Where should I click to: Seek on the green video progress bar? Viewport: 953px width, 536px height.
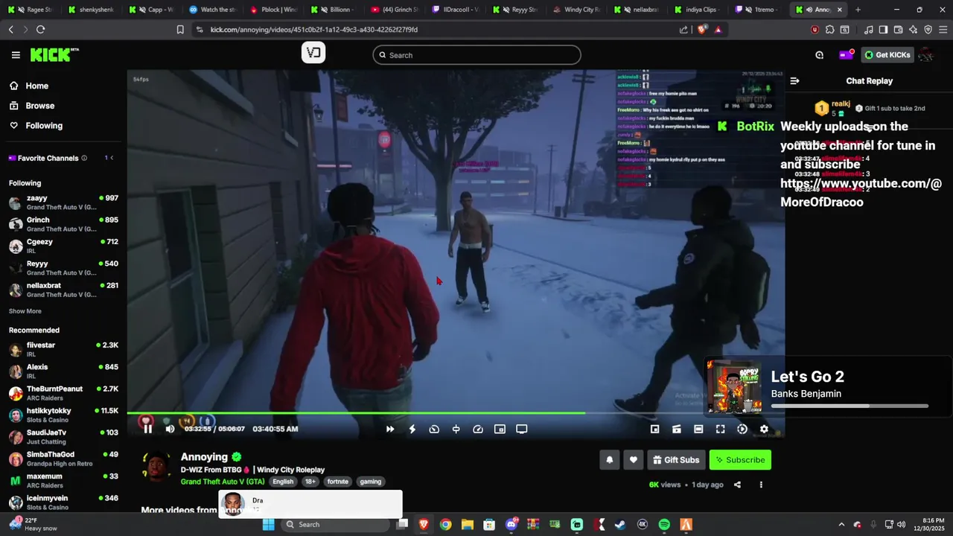[356, 412]
